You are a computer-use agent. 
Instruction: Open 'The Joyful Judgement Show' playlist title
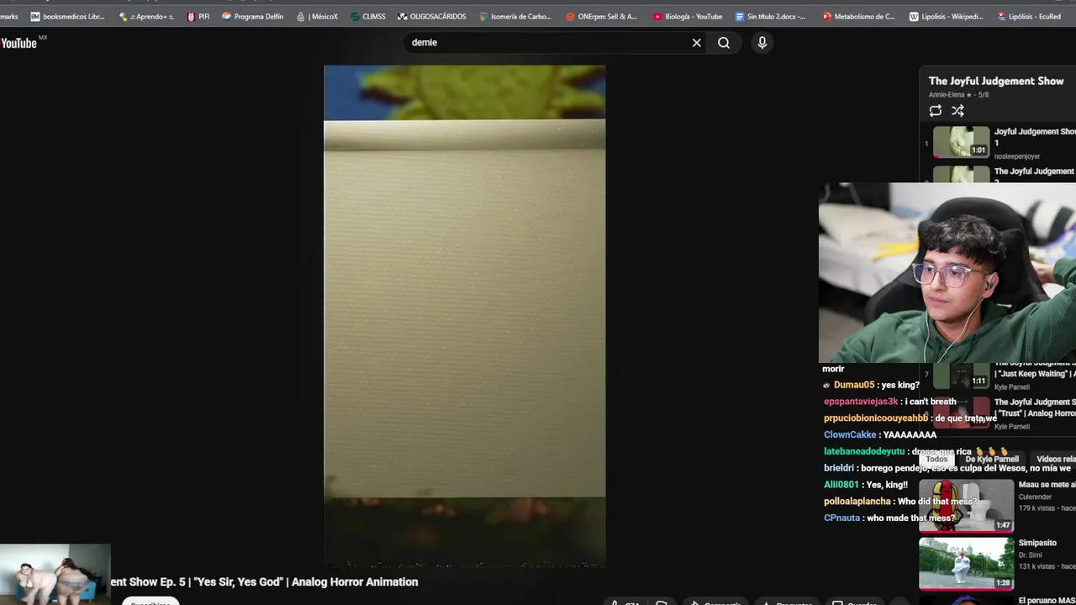(x=996, y=81)
